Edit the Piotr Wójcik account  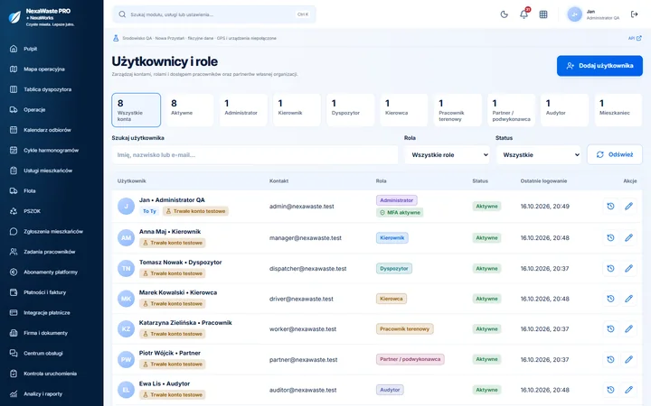pyautogui.click(x=628, y=360)
